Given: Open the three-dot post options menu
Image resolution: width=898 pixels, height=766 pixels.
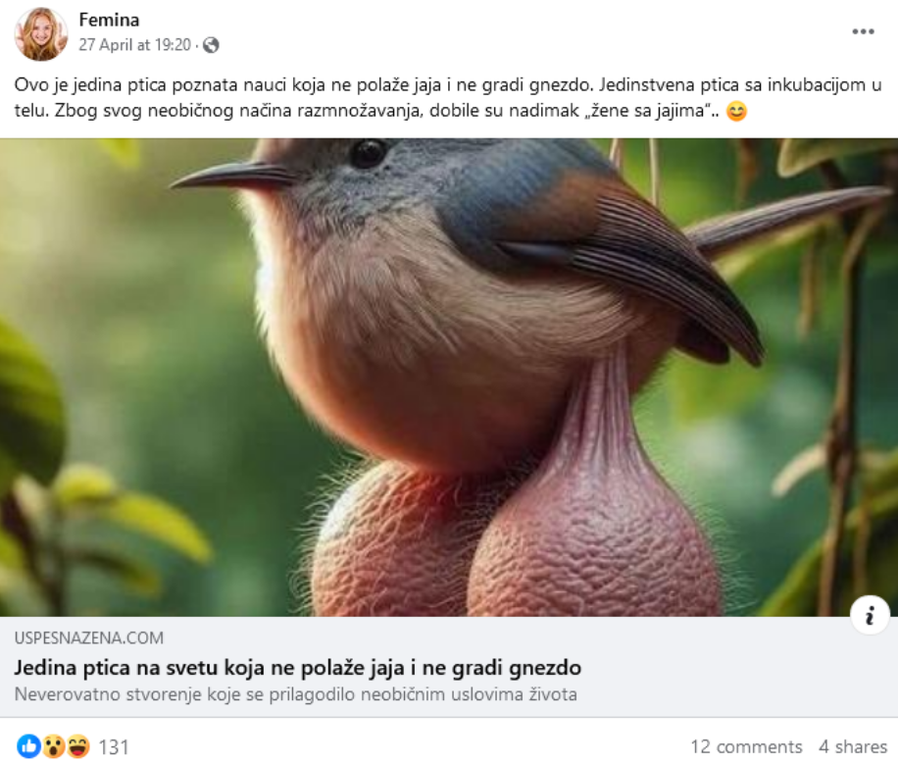Looking at the screenshot, I should point(863,31).
